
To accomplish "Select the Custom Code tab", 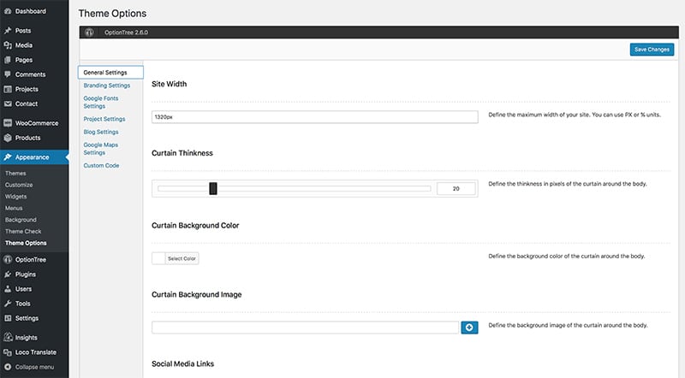I will click(x=101, y=165).
